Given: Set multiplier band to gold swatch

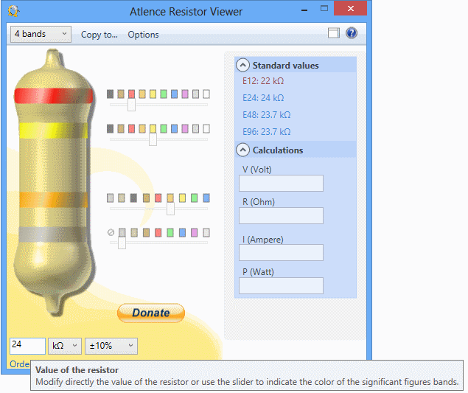Looking at the screenshot, I should [x=121, y=198].
